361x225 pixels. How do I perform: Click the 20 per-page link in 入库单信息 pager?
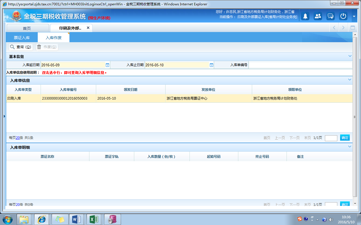18,138
